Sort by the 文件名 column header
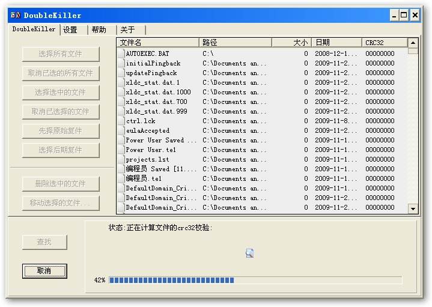This screenshot has height=307, width=432. tap(158, 43)
